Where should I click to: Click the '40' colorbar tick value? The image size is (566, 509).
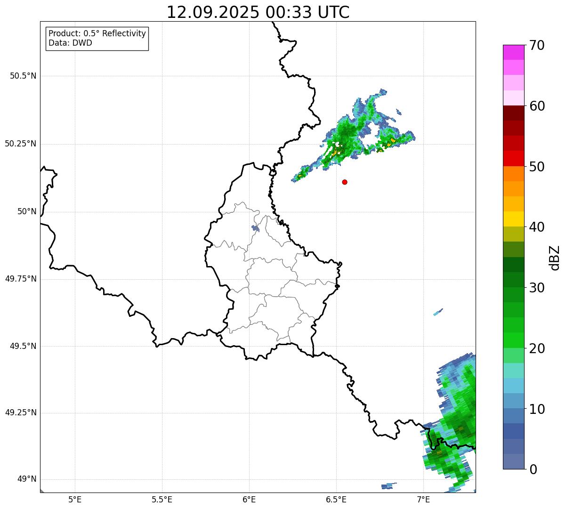537,227
